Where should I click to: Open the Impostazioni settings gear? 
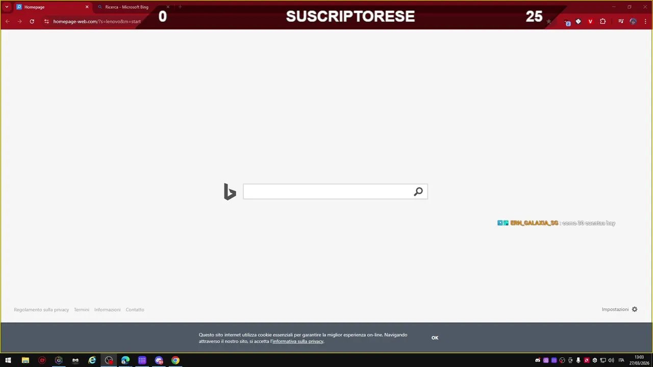pos(635,309)
